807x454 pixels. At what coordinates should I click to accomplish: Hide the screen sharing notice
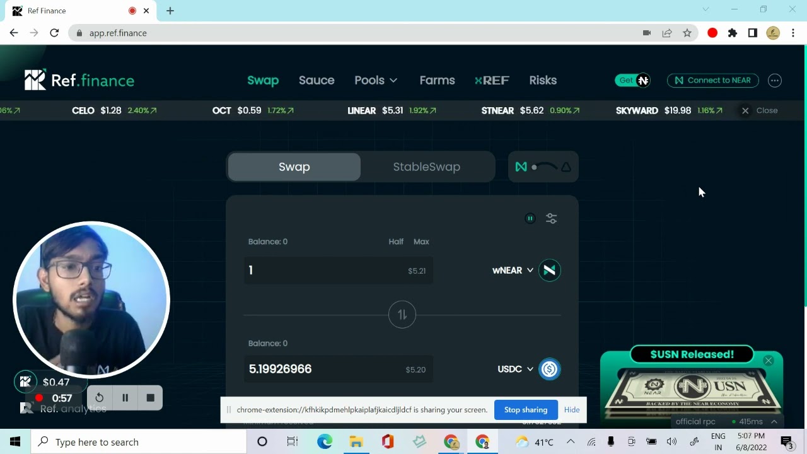click(572, 410)
